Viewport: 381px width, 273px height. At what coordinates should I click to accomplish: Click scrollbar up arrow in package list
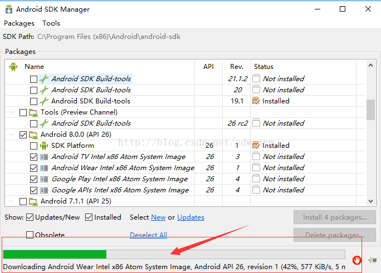[x=370, y=65]
